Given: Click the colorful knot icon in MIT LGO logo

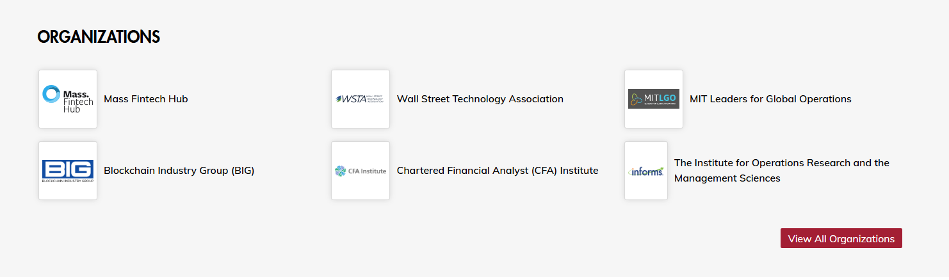Looking at the screenshot, I should click(635, 99).
